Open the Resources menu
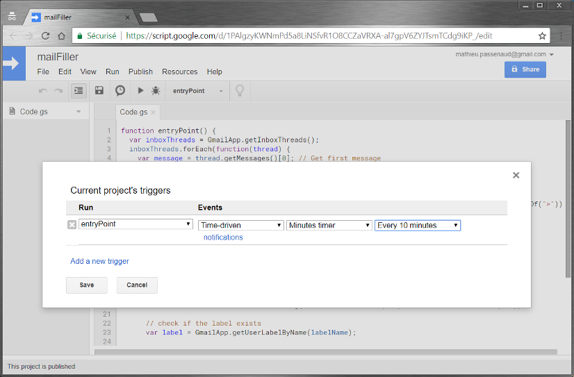 point(180,72)
